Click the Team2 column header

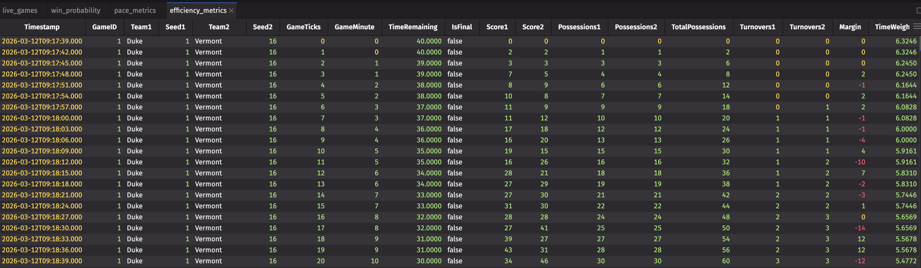[x=219, y=27]
